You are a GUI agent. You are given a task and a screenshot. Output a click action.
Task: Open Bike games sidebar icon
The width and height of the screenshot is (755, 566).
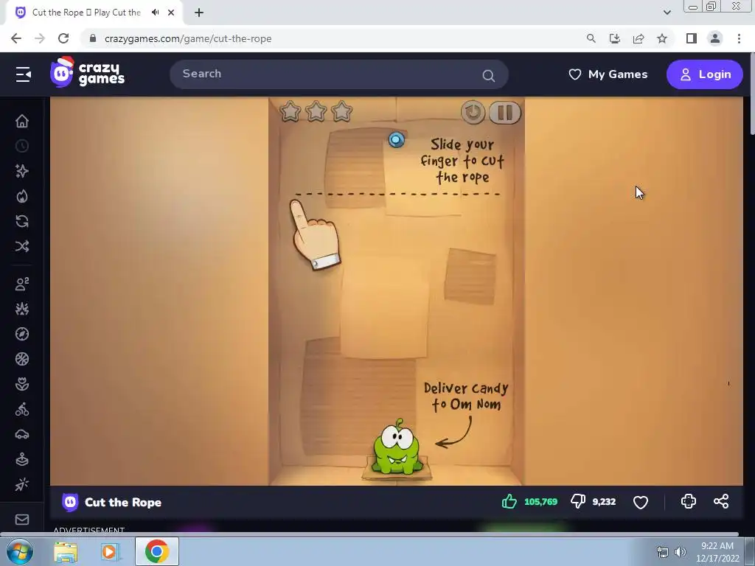pos(21,409)
